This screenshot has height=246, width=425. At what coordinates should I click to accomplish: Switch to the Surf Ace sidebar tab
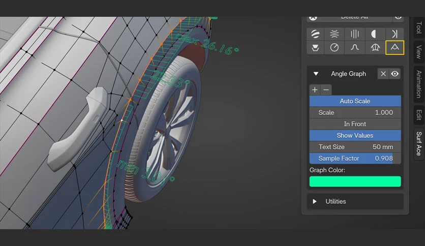[419, 144]
